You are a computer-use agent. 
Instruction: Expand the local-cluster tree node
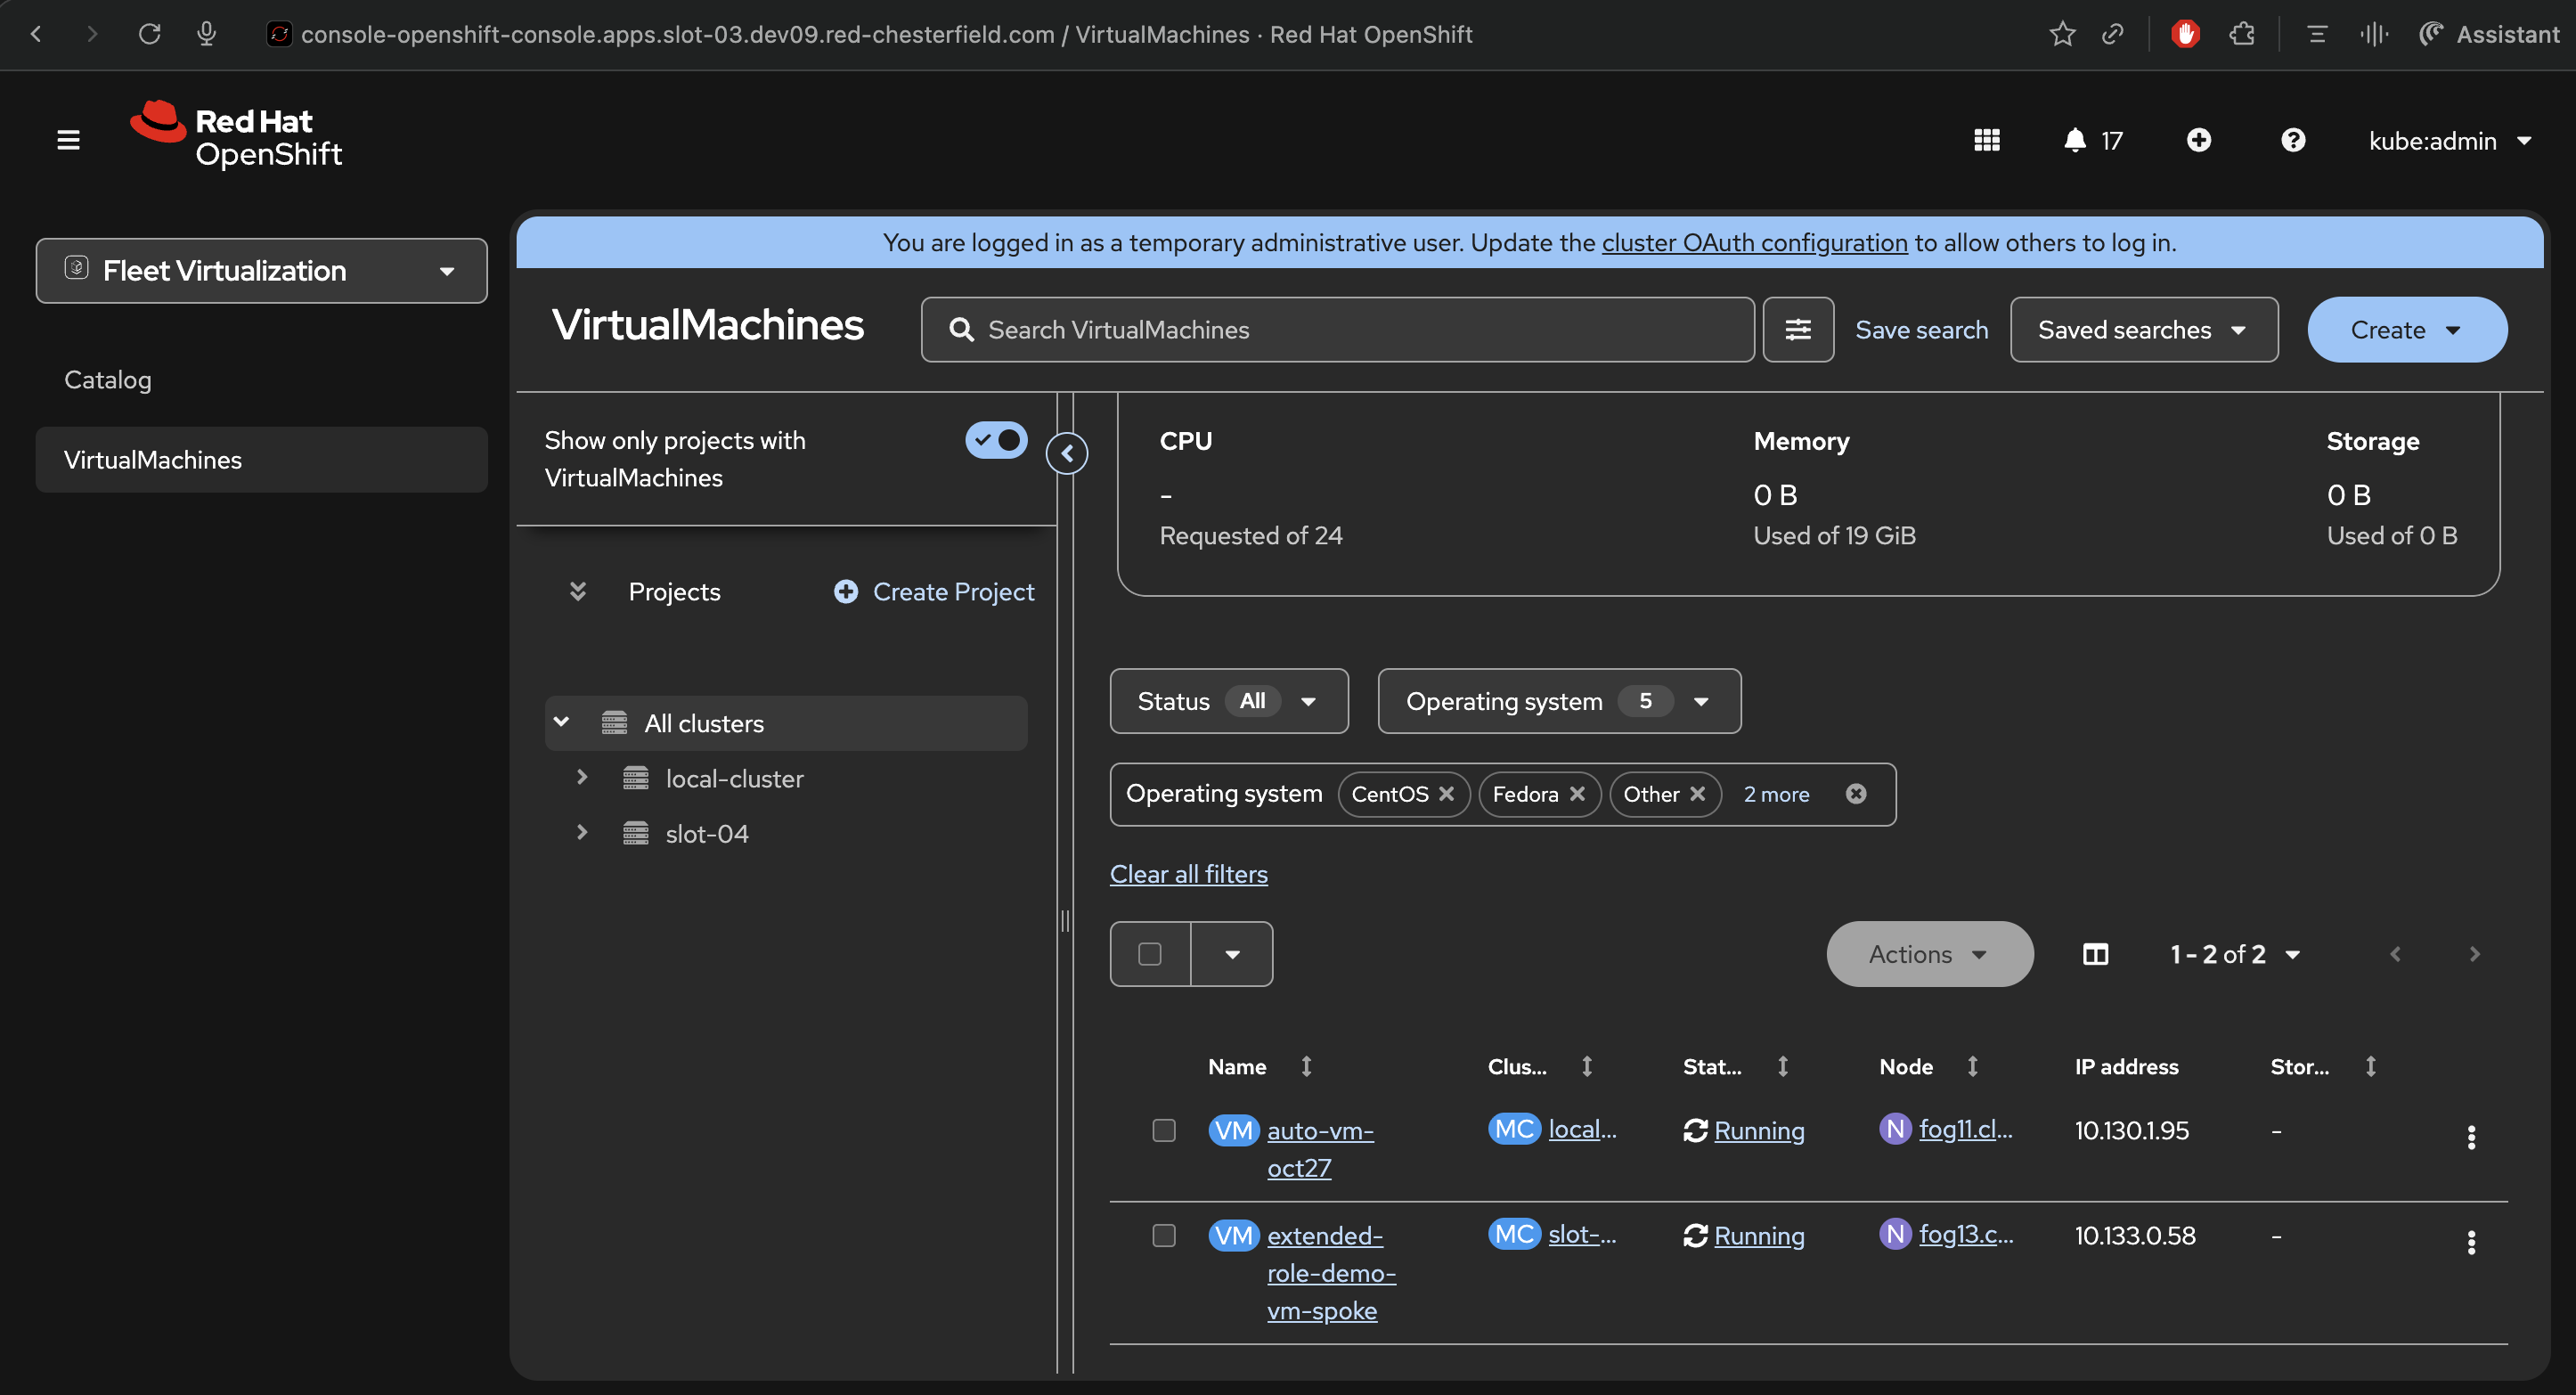pos(582,778)
